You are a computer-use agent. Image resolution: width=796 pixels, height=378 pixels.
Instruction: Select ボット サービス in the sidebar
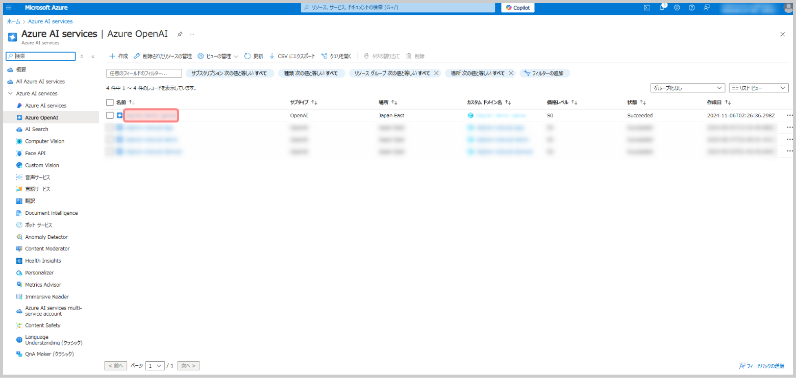click(38, 225)
